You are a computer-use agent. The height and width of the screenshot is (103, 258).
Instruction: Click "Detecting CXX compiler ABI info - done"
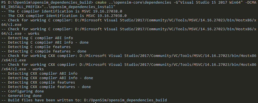47,78
